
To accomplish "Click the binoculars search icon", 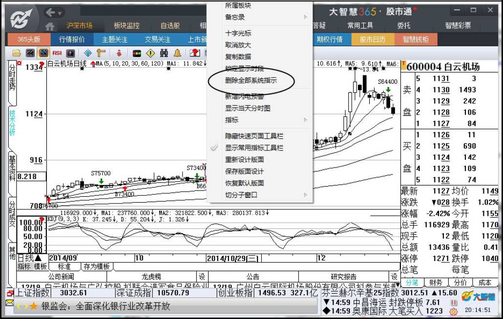I will 164,53.
